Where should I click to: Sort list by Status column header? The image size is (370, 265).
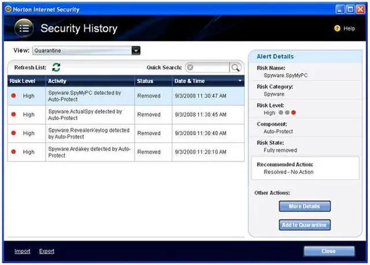point(145,81)
